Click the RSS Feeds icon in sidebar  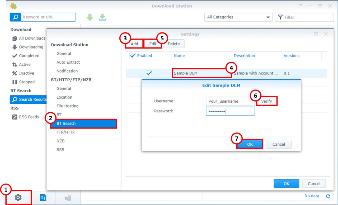coord(15,117)
